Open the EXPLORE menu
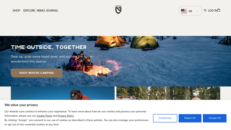This screenshot has height=130, width=231. [29, 11]
